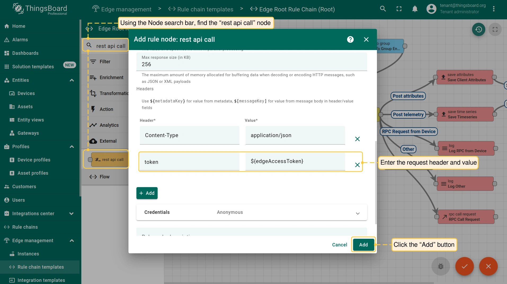Click the Max response size field
507x284 pixels.
(x=251, y=64)
